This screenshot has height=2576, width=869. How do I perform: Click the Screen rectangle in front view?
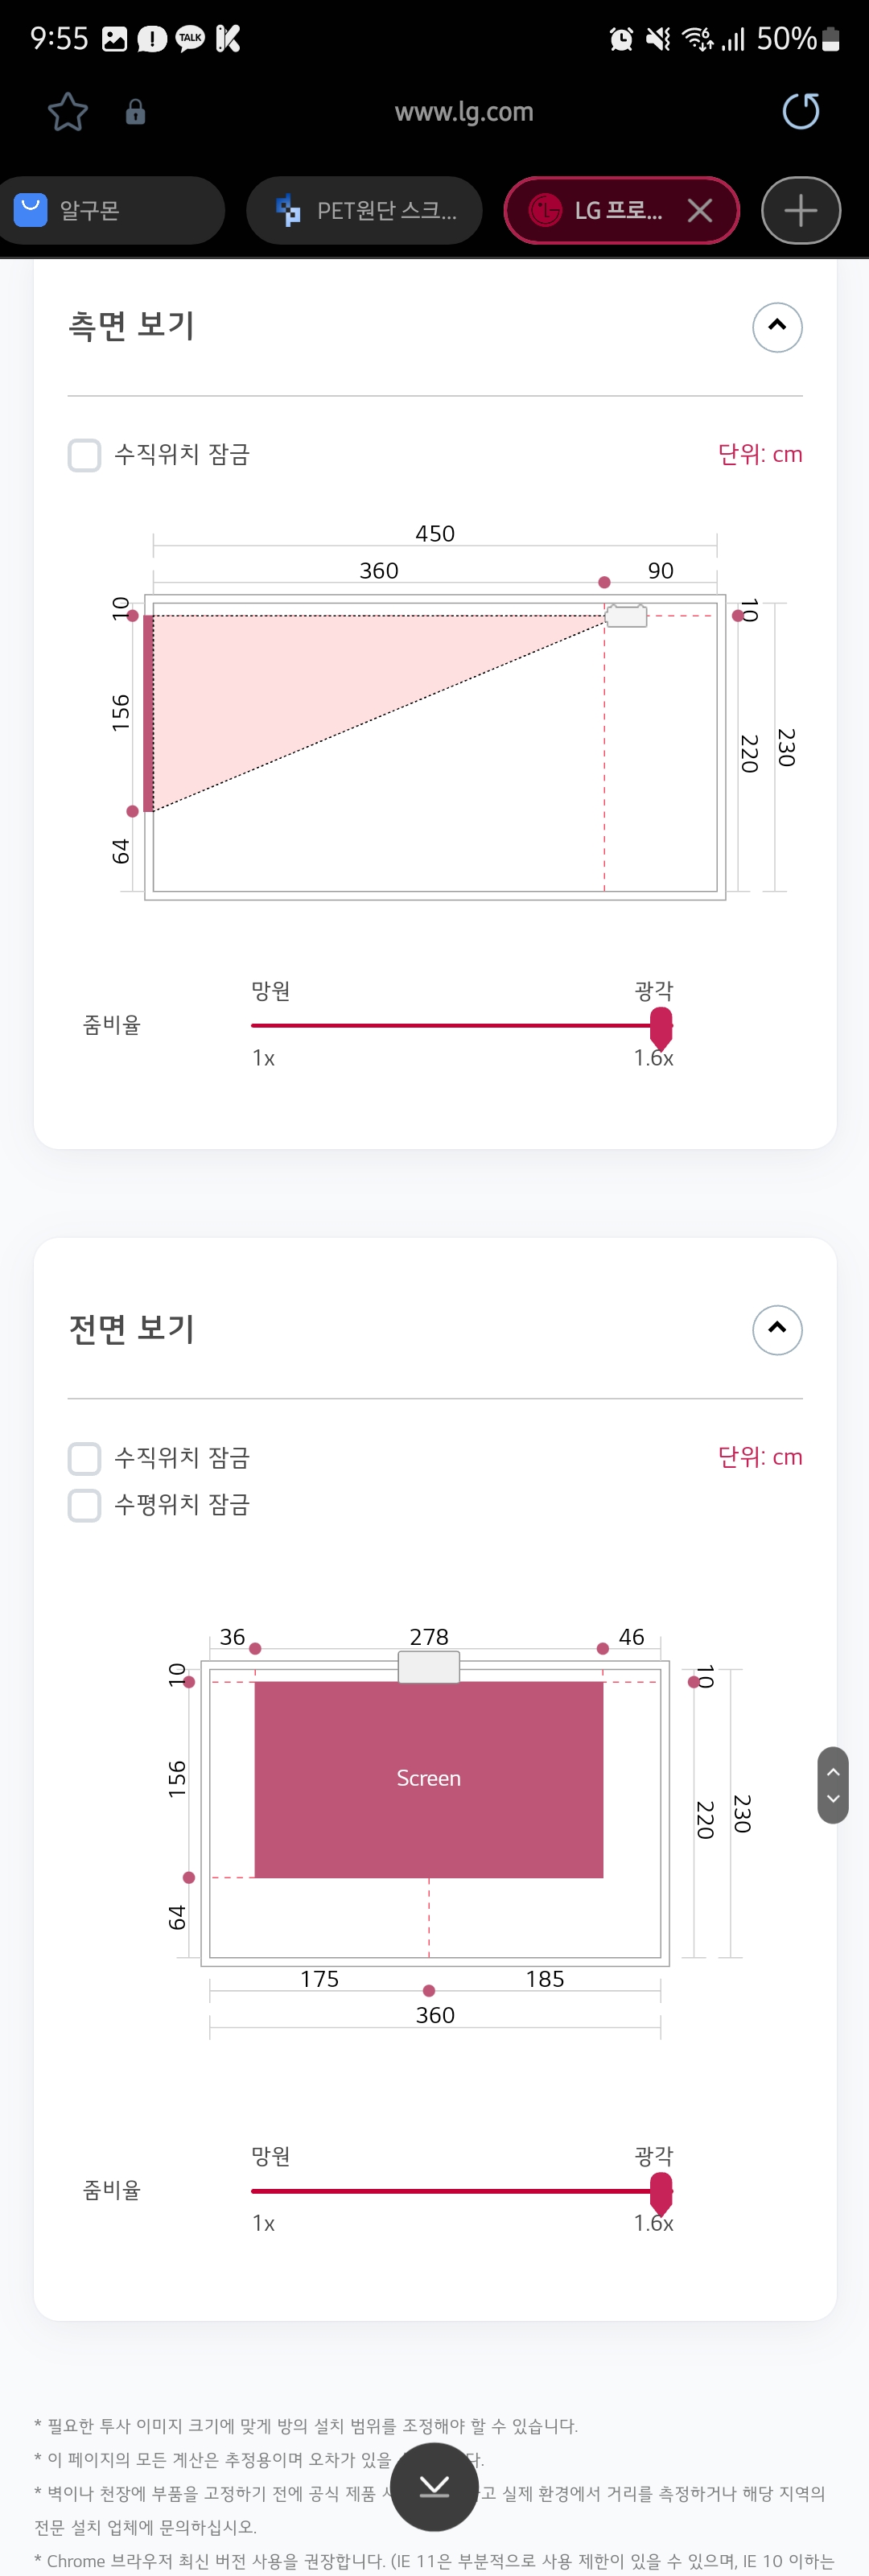point(429,1779)
